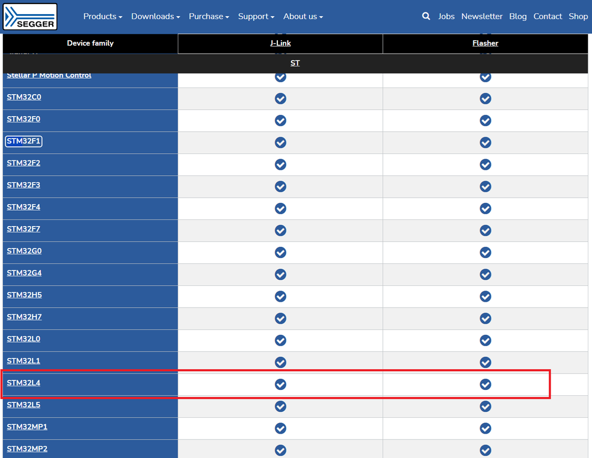Go to the Jobs page
The image size is (592, 458).
point(446,17)
